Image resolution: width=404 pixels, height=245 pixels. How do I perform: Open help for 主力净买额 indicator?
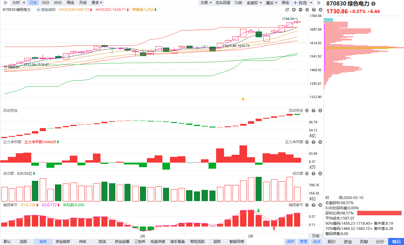pos(314,142)
